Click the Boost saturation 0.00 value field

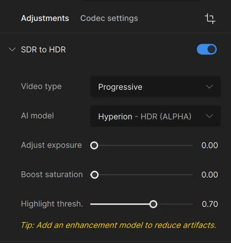tap(210, 175)
